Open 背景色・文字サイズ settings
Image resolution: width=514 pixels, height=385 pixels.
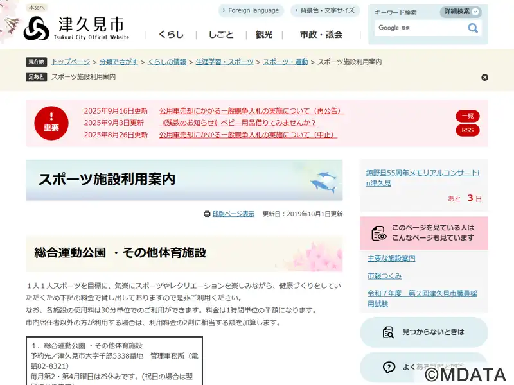click(325, 10)
